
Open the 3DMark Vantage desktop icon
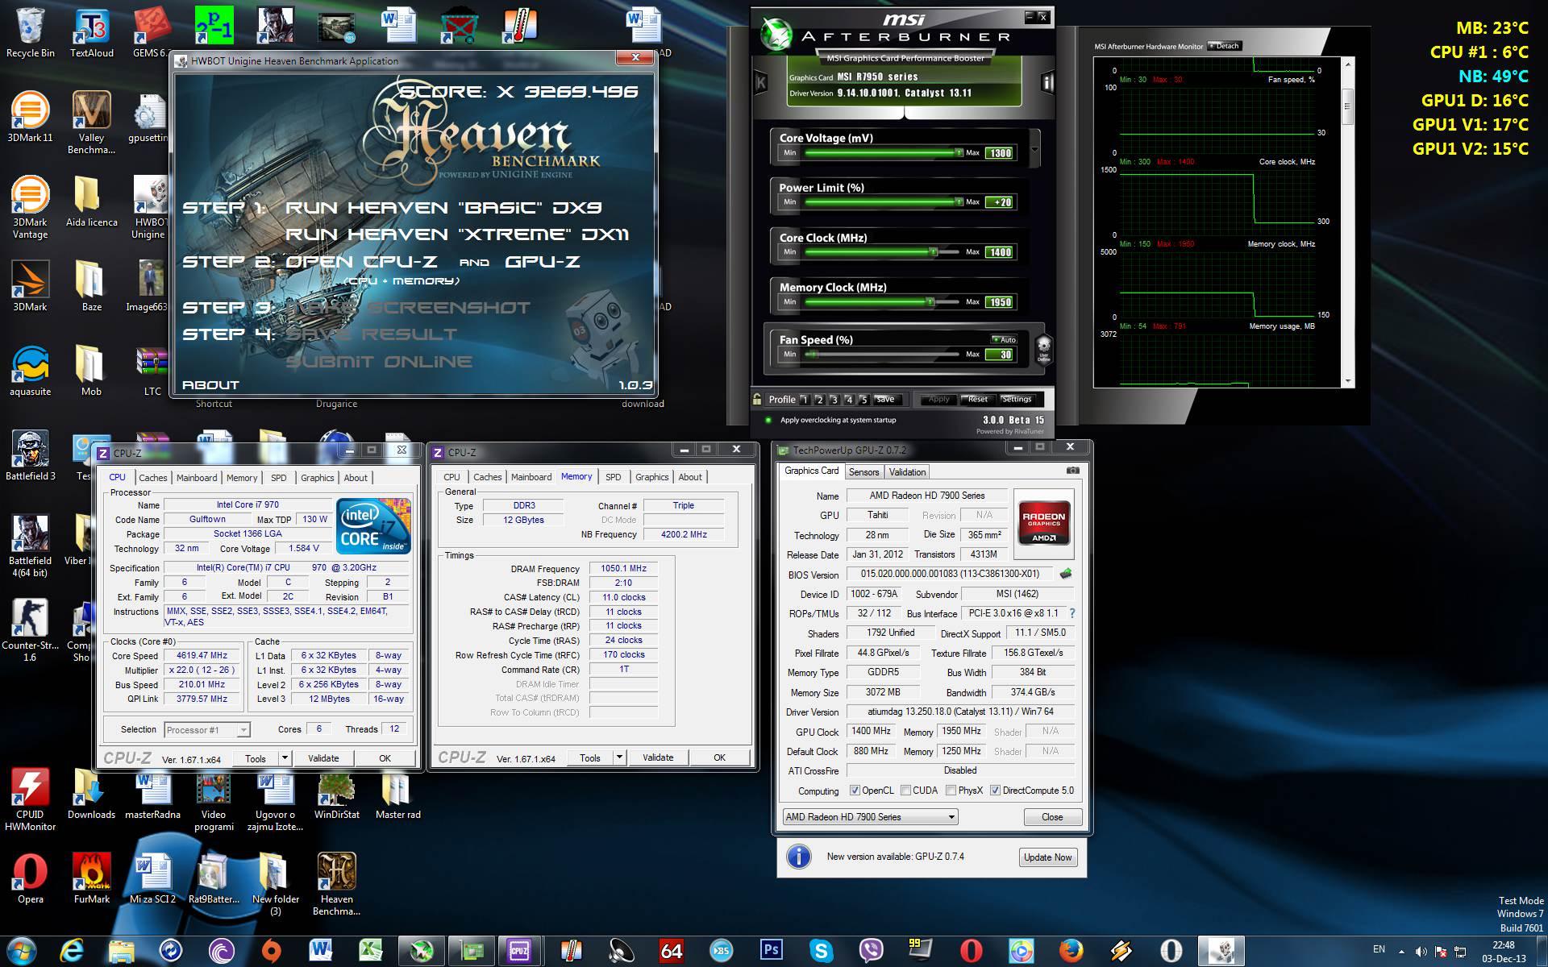pos(30,207)
